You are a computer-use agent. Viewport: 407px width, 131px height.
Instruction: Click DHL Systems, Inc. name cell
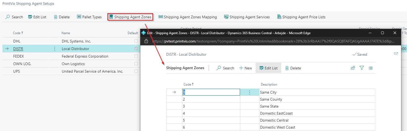pyautogui.click(x=76, y=41)
